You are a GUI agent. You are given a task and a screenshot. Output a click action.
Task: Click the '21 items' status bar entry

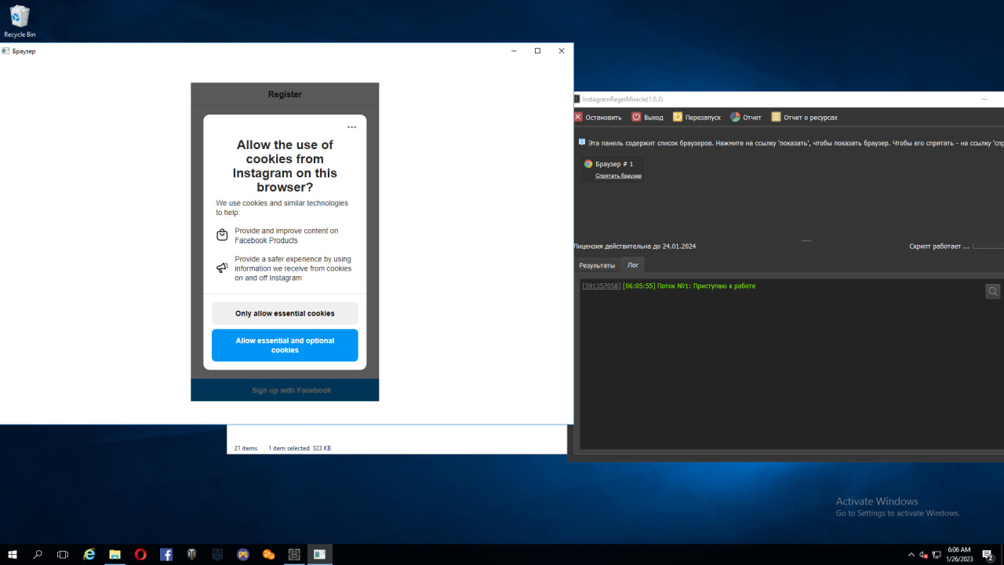click(246, 448)
